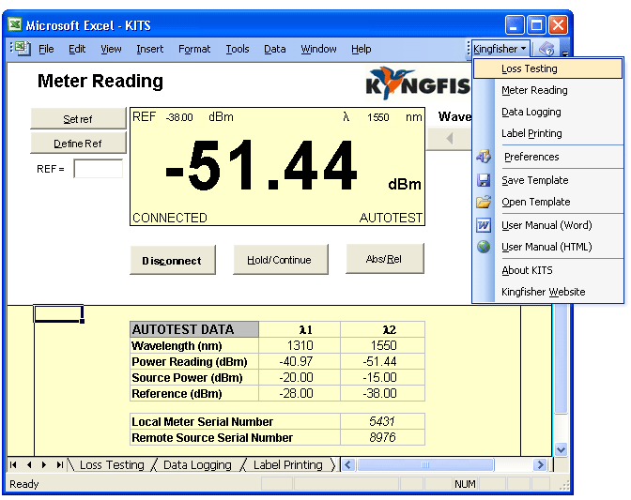The height and width of the screenshot is (500, 631).
Task: Go to first sheet tab with navigation arrow
Action: point(13,465)
